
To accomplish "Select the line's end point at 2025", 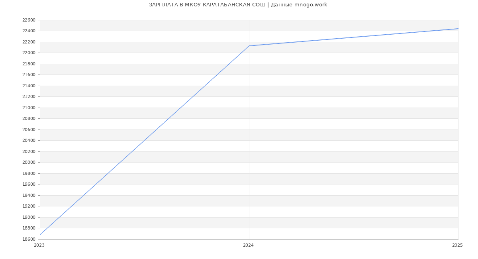I will coord(458,29).
